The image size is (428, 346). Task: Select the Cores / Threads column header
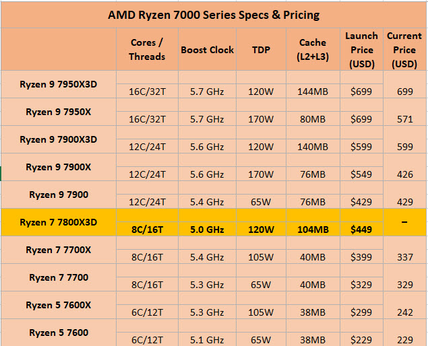(x=147, y=50)
